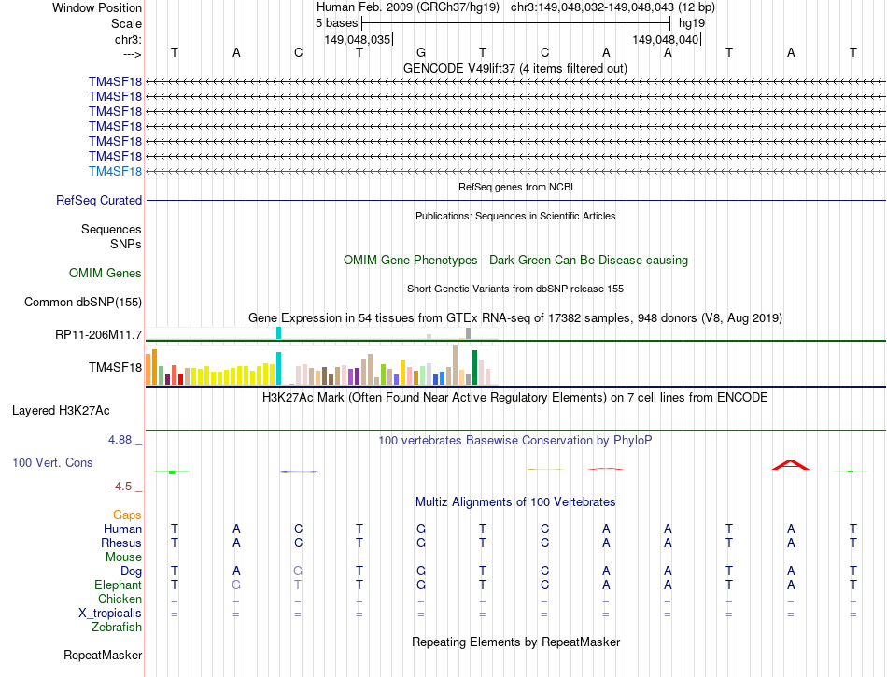This screenshot has width=887, height=677.
Task: Open the H3K27Ac Mark track title
Action: tap(514, 397)
